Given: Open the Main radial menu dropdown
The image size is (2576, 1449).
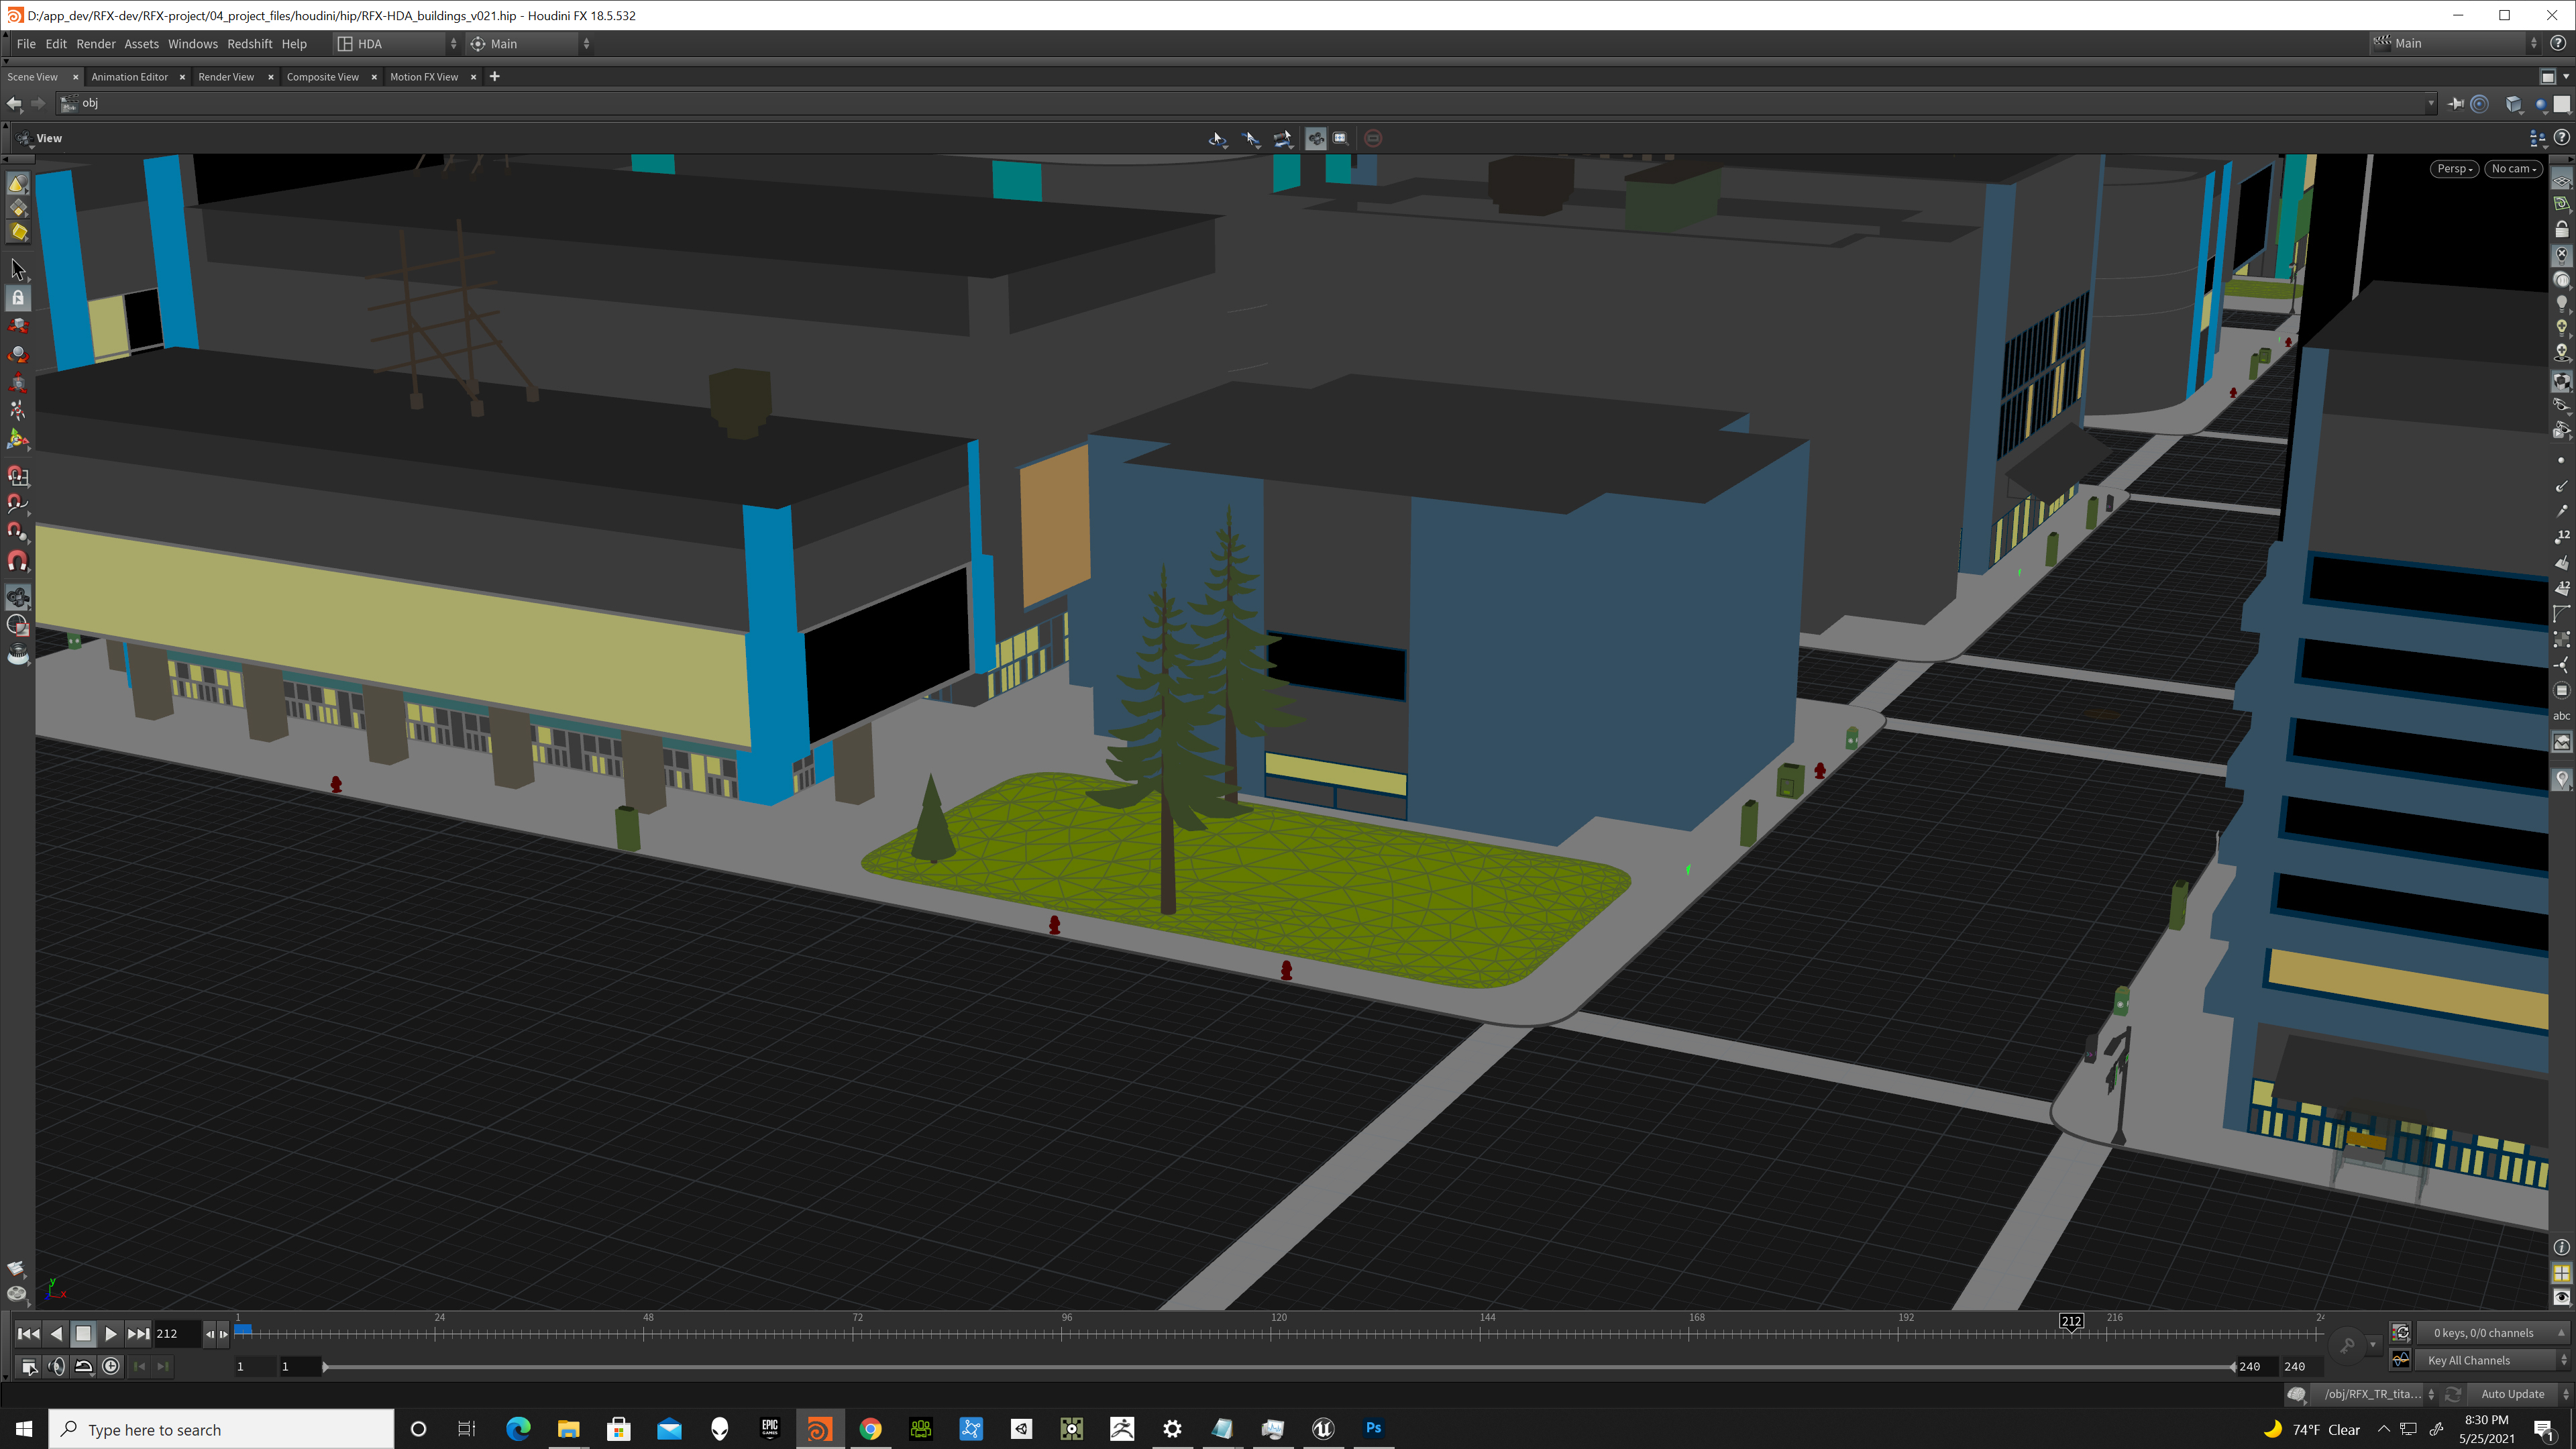Looking at the screenshot, I should (530, 44).
